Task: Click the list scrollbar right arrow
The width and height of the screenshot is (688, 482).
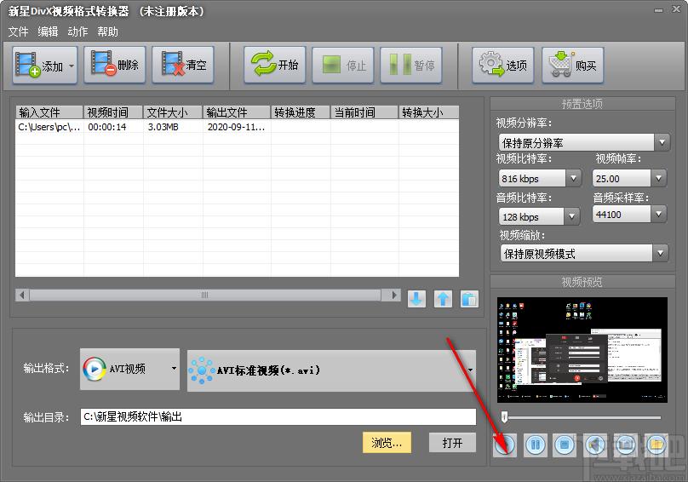Action: [x=394, y=295]
